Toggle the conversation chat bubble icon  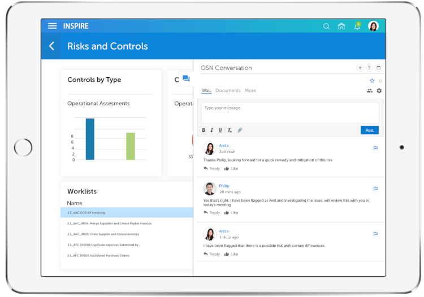tap(186, 78)
